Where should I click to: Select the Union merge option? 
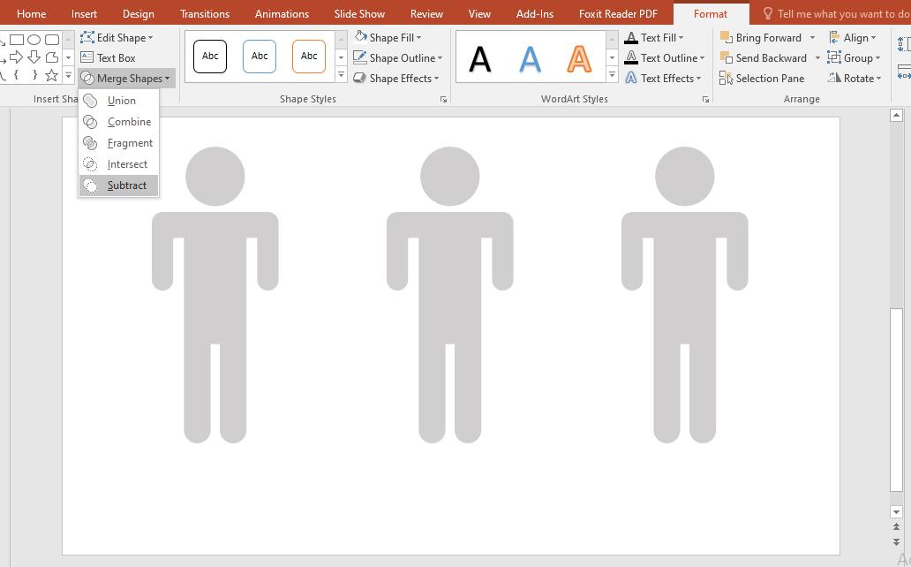[x=121, y=101]
